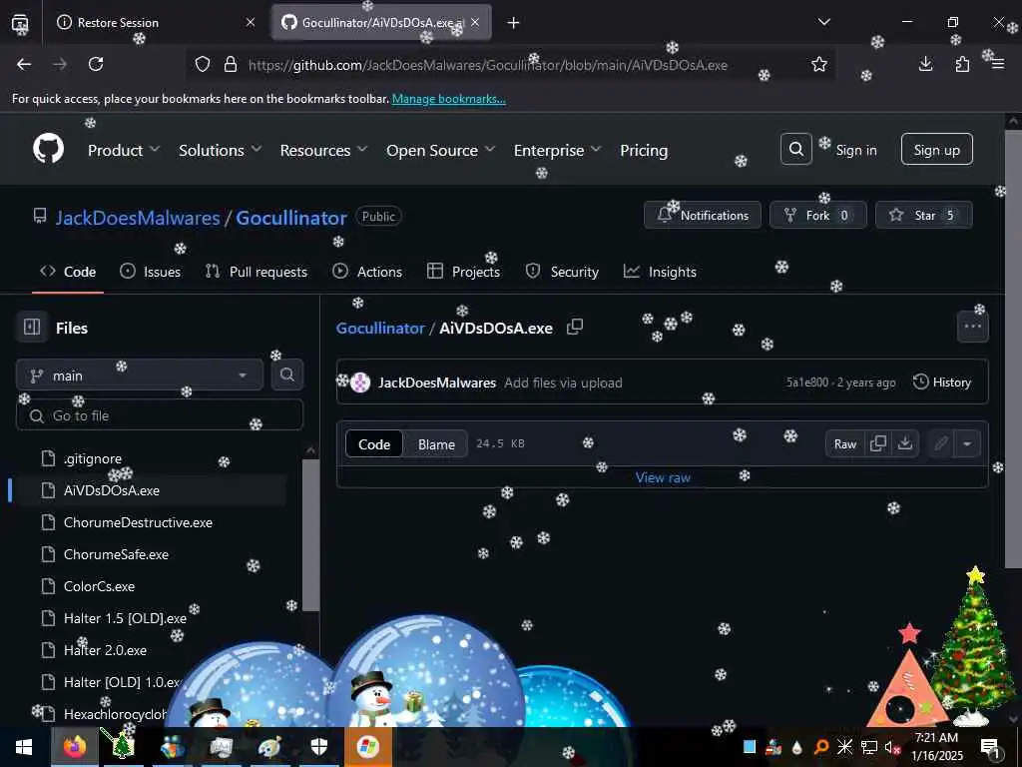
Task: Click the Sign up button
Action: (x=936, y=150)
